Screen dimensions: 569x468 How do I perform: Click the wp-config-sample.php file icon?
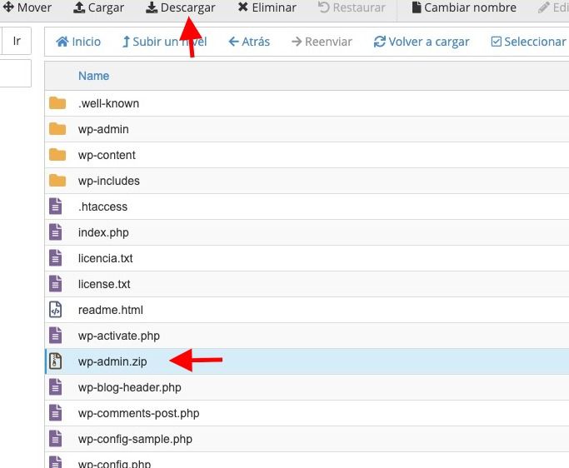pyautogui.click(x=56, y=439)
